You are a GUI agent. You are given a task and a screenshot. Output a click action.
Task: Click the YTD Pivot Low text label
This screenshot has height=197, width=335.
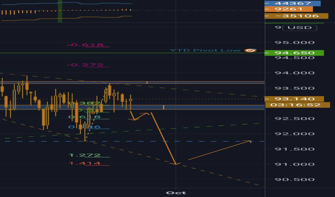[205, 50]
